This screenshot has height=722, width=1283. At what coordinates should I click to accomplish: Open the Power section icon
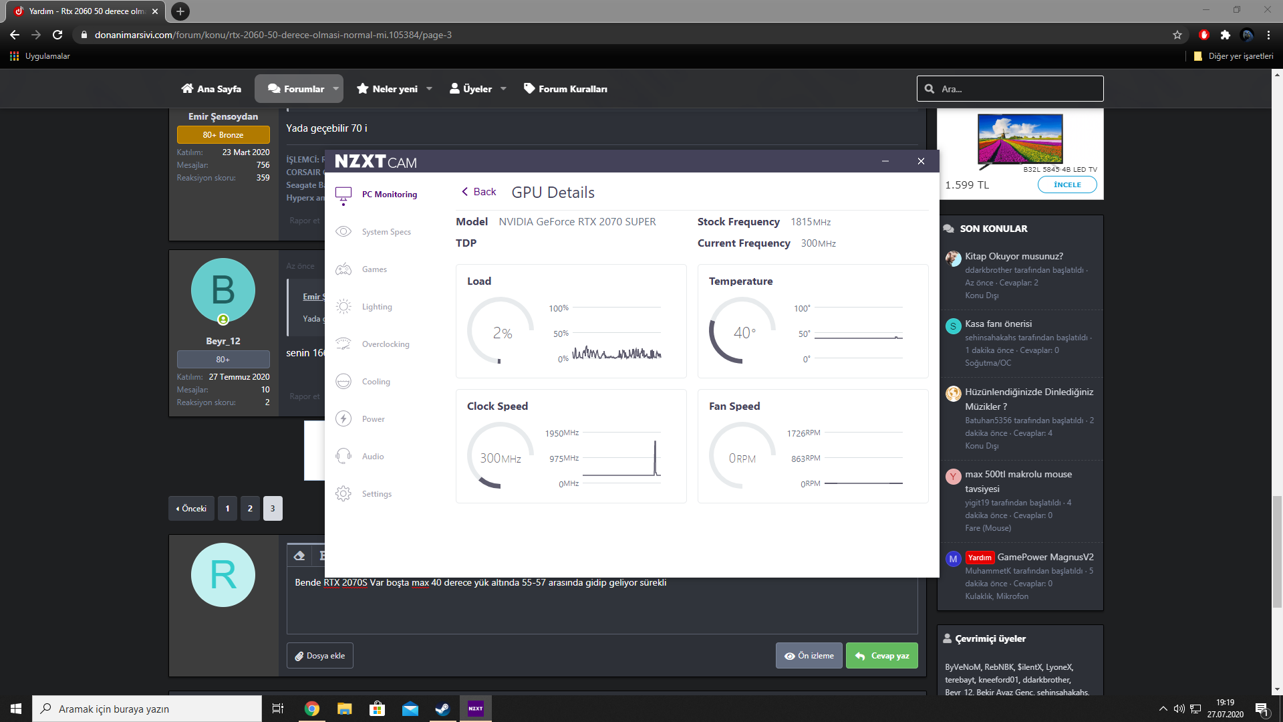(343, 419)
